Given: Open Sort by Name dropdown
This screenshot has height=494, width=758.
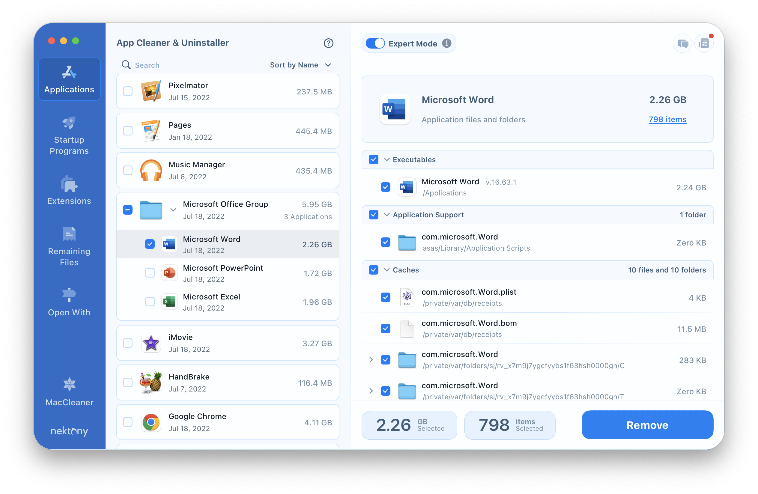Looking at the screenshot, I should [300, 65].
